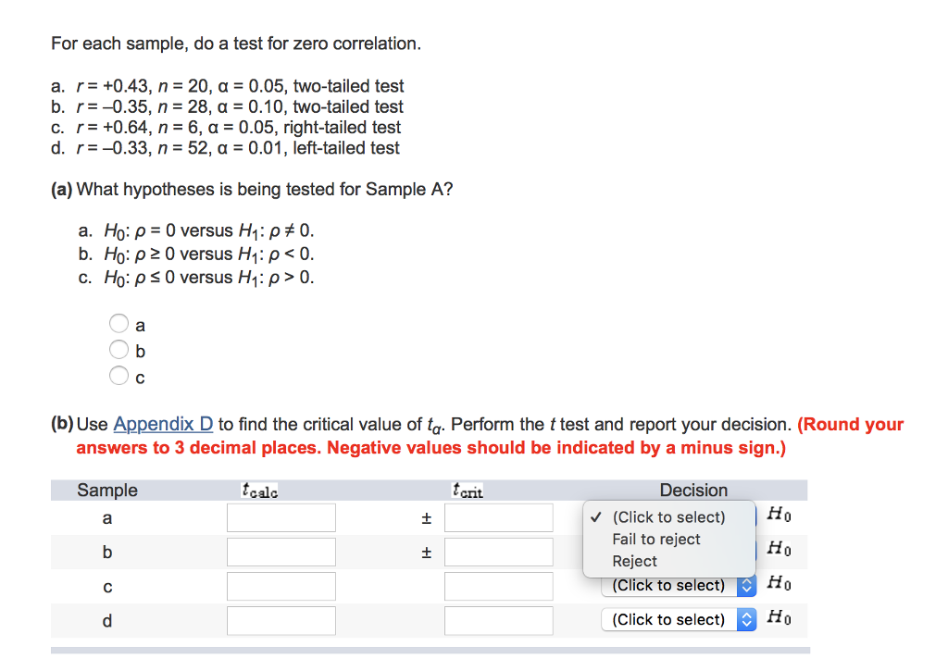Click the t_calc input field for sample a
948x671 pixels.
pyautogui.click(x=281, y=516)
